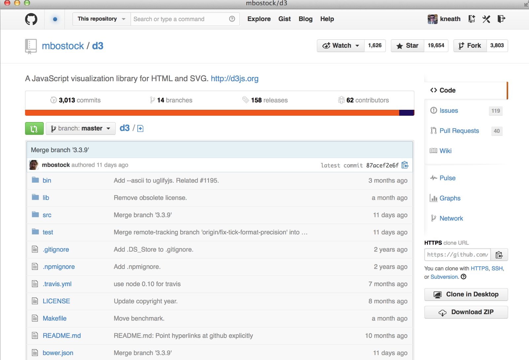Screen dimensions: 529x360
Task: Open Explore in the top navigation
Action: (259, 19)
